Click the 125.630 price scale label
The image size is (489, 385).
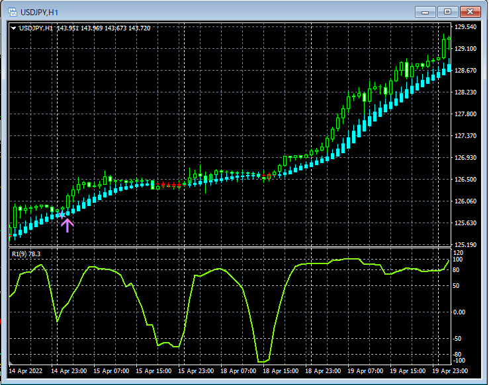pyautogui.click(x=466, y=223)
